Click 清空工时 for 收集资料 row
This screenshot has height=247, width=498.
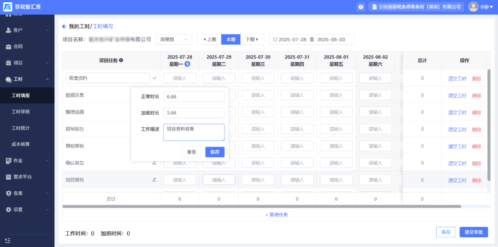(457, 78)
